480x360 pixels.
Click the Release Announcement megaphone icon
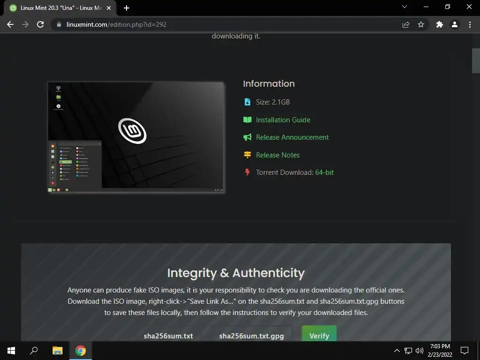tap(247, 137)
